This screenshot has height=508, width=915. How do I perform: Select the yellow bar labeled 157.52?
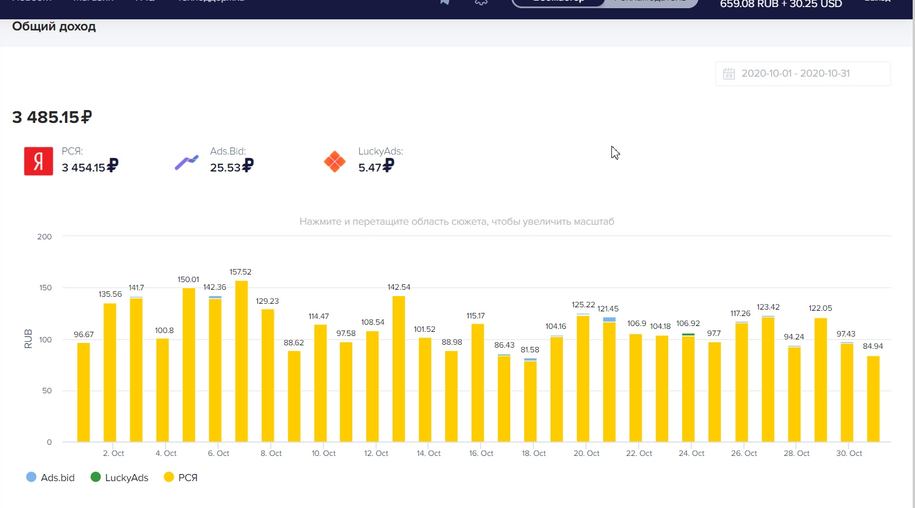pyautogui.click(x=242, y=361)
